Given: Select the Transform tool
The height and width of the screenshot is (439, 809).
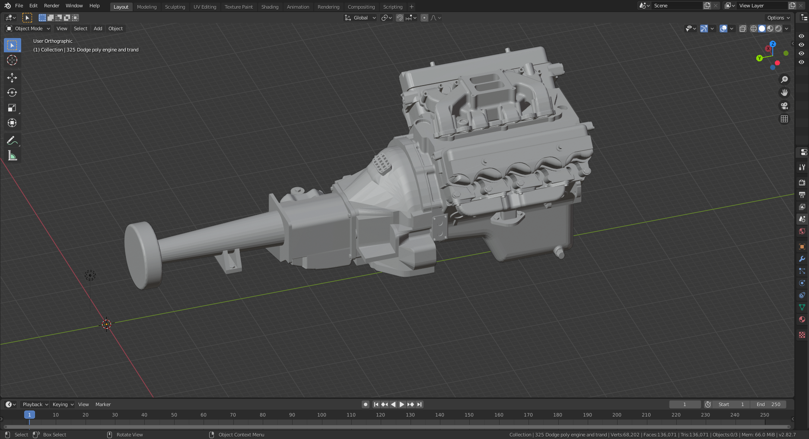Looking at the screenshot, I should (x=12, y=123).
